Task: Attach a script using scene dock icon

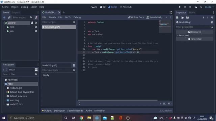Action: coord(36,17)
